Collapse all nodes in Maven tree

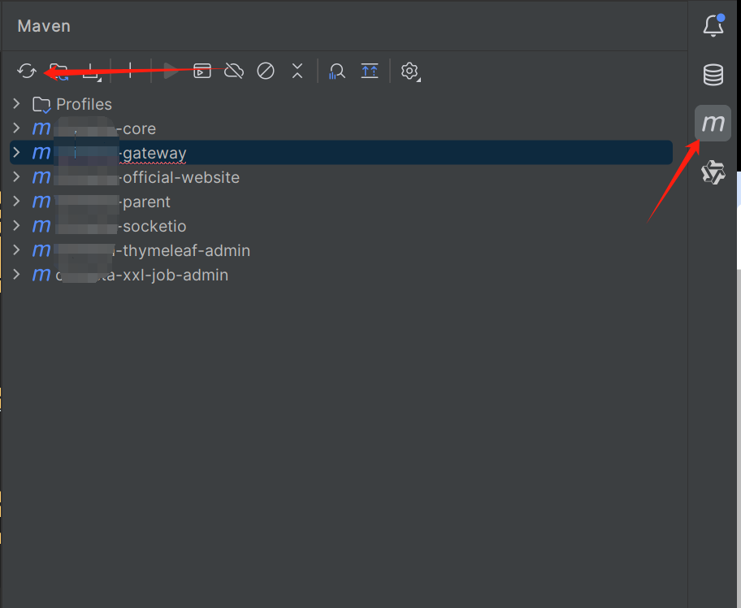(x=297, y=72)
